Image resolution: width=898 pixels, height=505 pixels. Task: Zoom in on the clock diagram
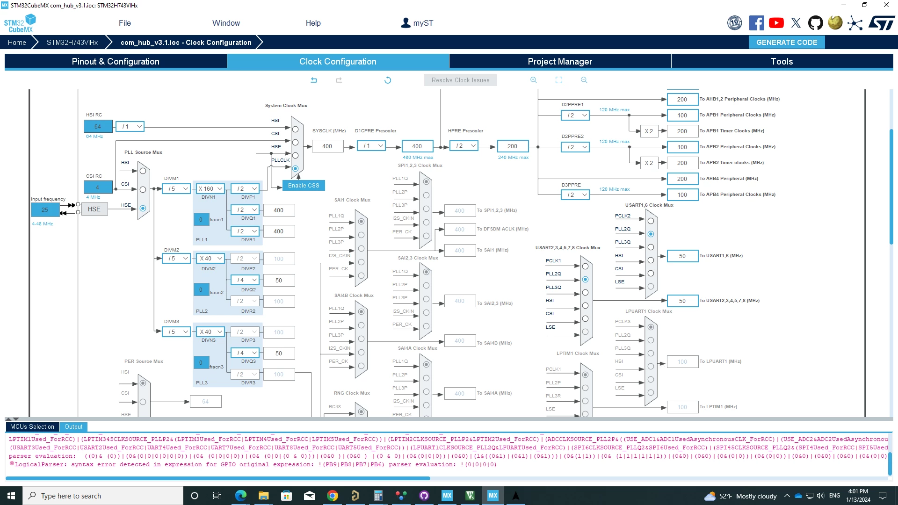(534, 80)
